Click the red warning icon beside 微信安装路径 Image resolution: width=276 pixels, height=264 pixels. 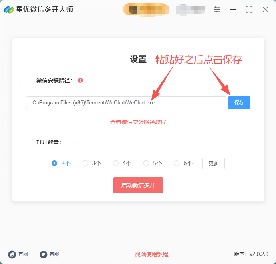[80, 80]
